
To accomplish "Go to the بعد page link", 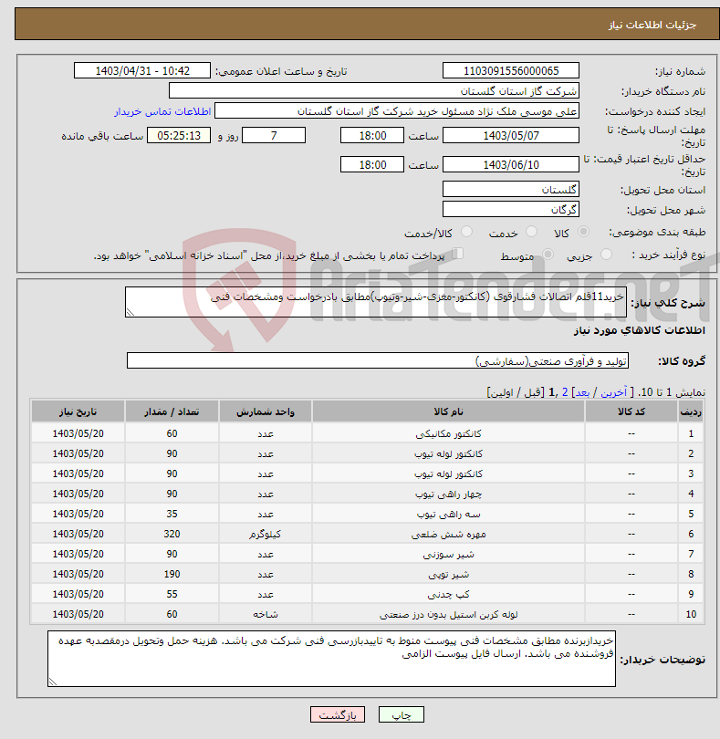I will pos(582,392).
